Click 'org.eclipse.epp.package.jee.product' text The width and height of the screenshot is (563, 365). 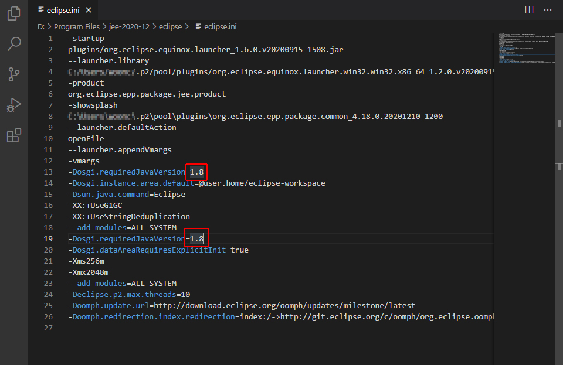point(147,94)
